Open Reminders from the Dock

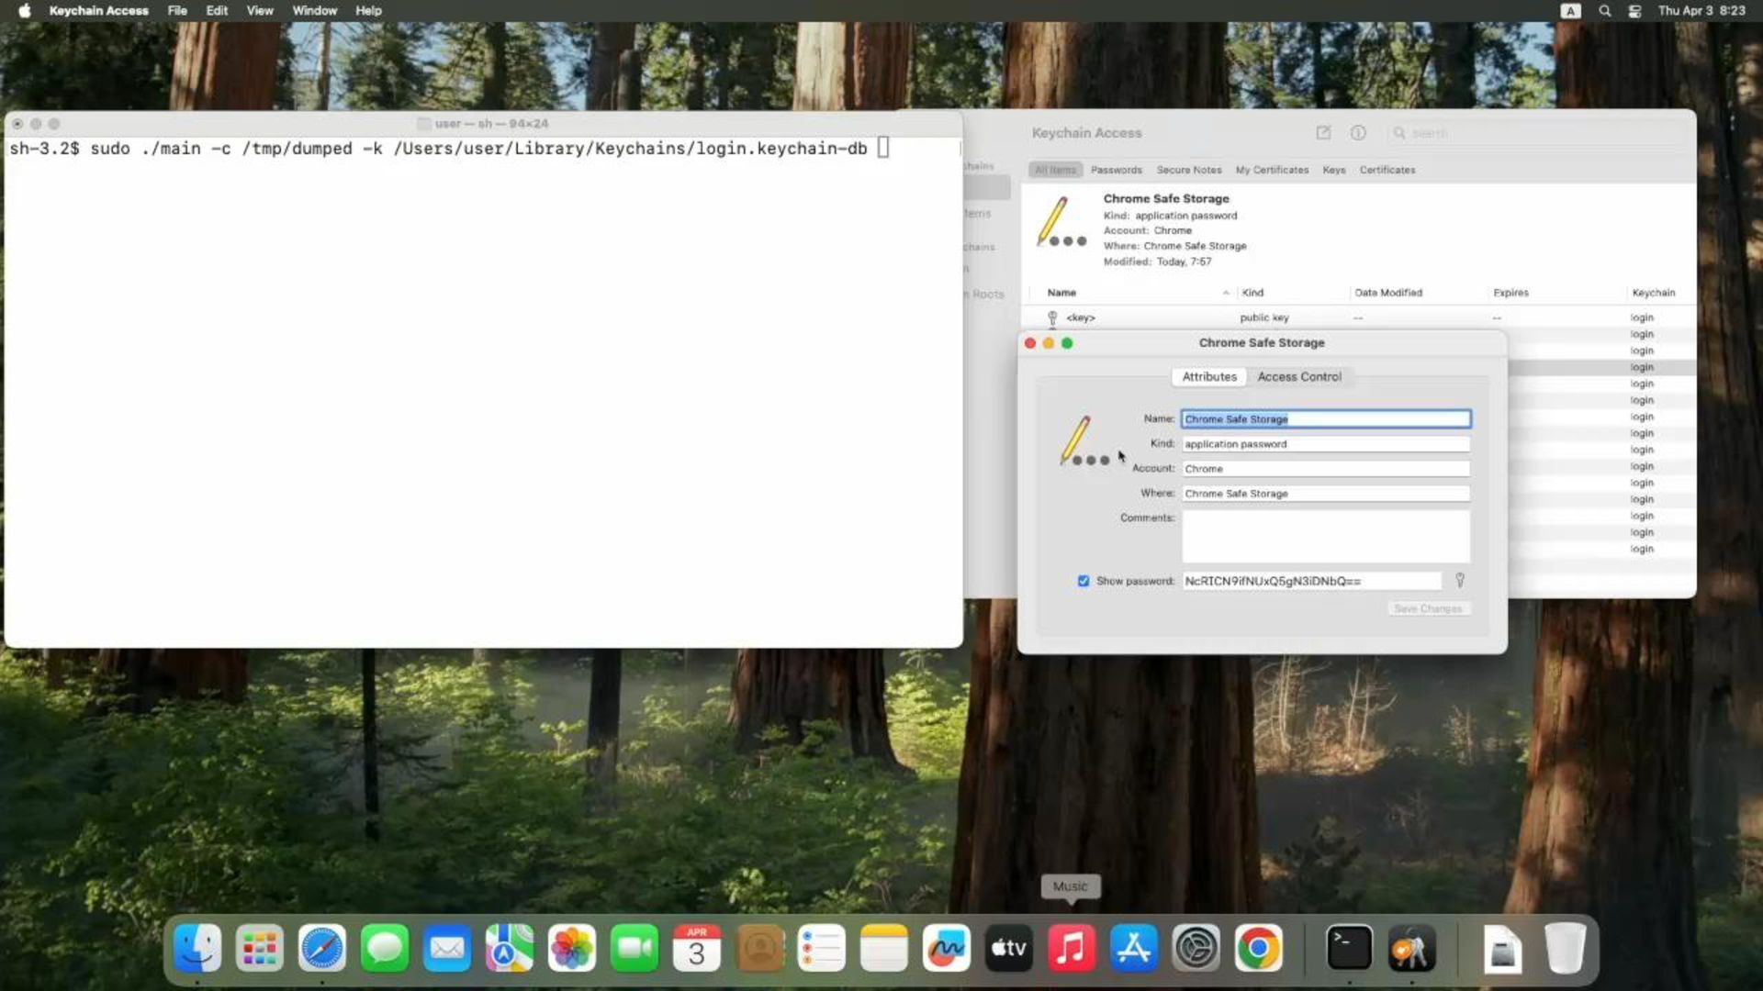822,948
